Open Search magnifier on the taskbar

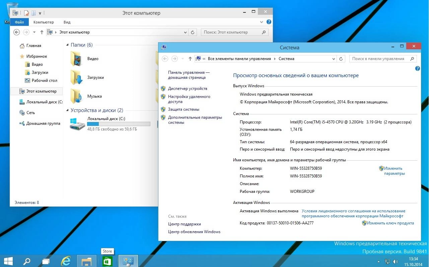tap(26, 261)
